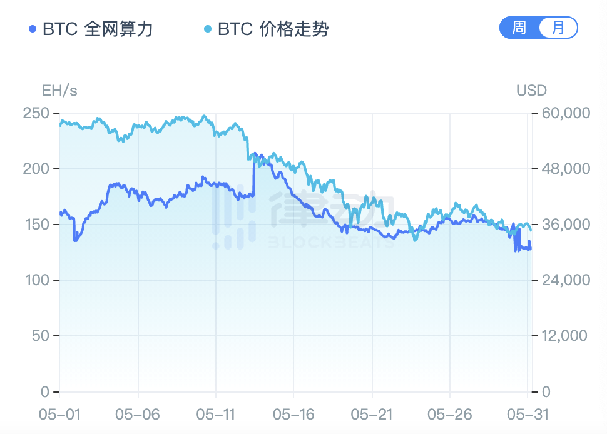Screen dimensions: 607x434
Task: Click the USD unit label
Action: 530,91
